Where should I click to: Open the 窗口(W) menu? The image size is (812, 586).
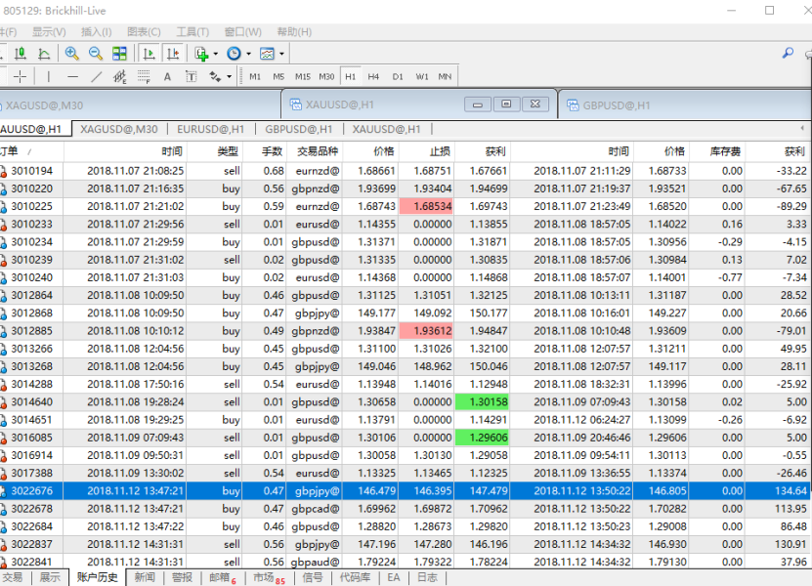coord(242,32)
